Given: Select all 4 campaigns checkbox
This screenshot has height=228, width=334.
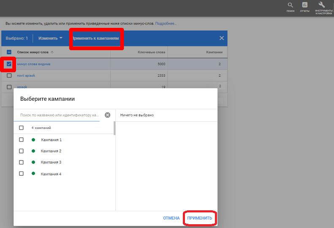Looking at the screenshot, I should [x=21, y=128].
